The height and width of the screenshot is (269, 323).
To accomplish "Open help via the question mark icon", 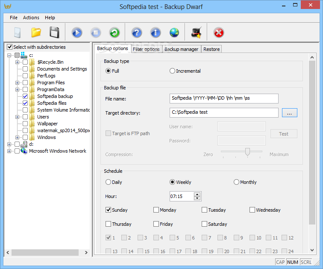I will (137, 33).
